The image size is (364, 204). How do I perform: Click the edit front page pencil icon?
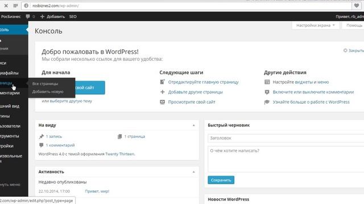pos(163,82)
